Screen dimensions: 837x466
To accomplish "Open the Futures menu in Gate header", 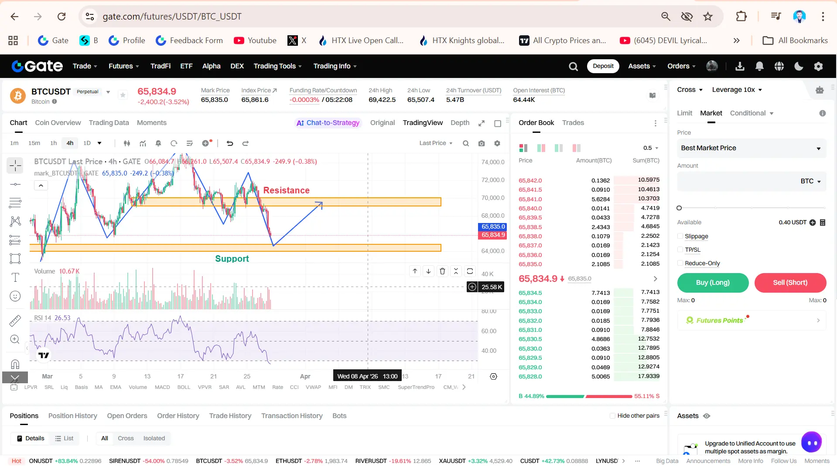I will [x=123, y=66].
